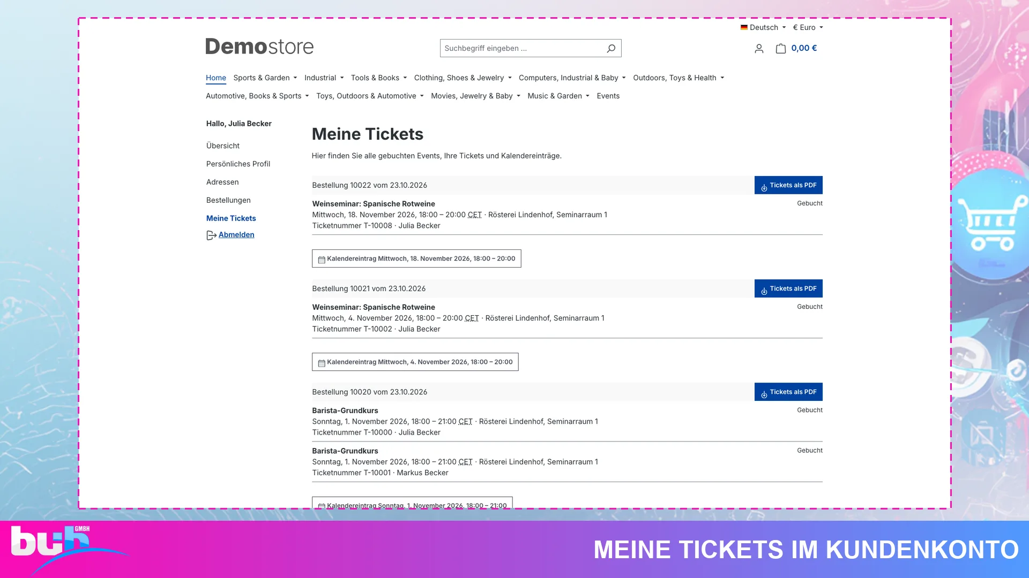Click calendar icon for 18. November entry

(322, 260)
